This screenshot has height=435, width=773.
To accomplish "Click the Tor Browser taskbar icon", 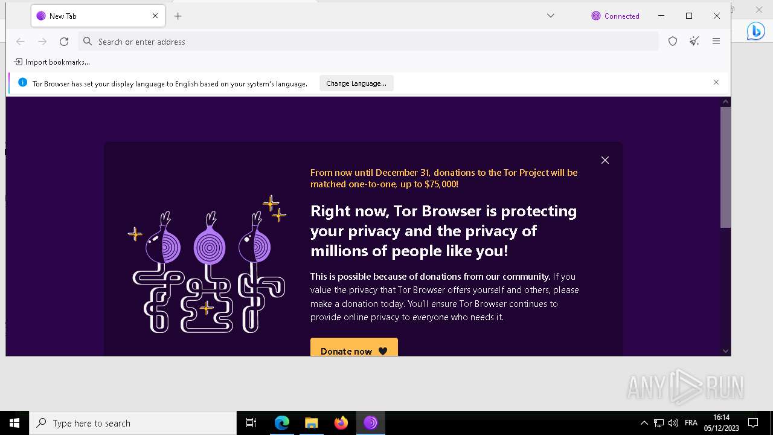I will 371,423.
